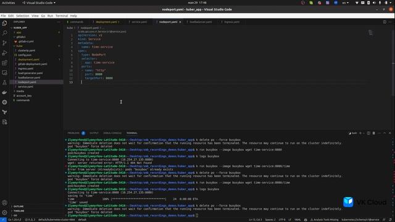Open gitlab-ci.yml in Explorer
Viewport: 395px width, 222px height.
[26, 41]
